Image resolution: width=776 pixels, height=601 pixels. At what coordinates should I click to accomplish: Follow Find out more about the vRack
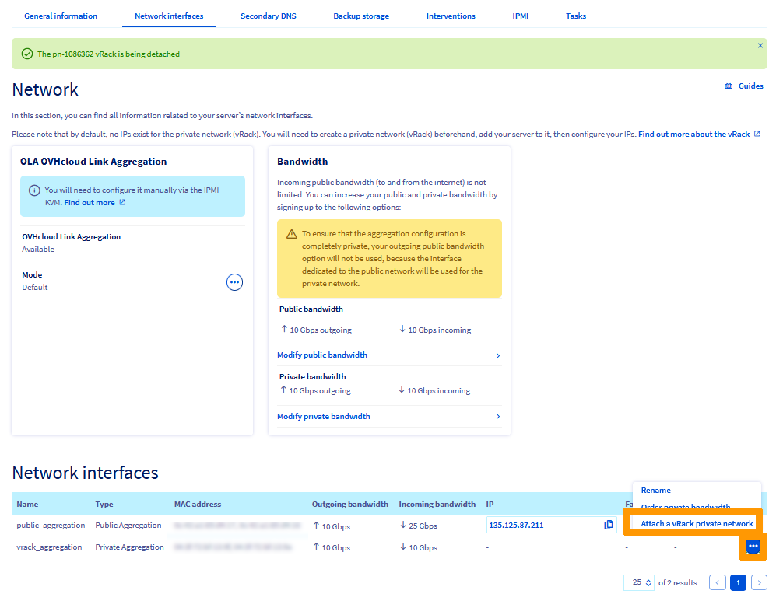(x=693, y=135)
